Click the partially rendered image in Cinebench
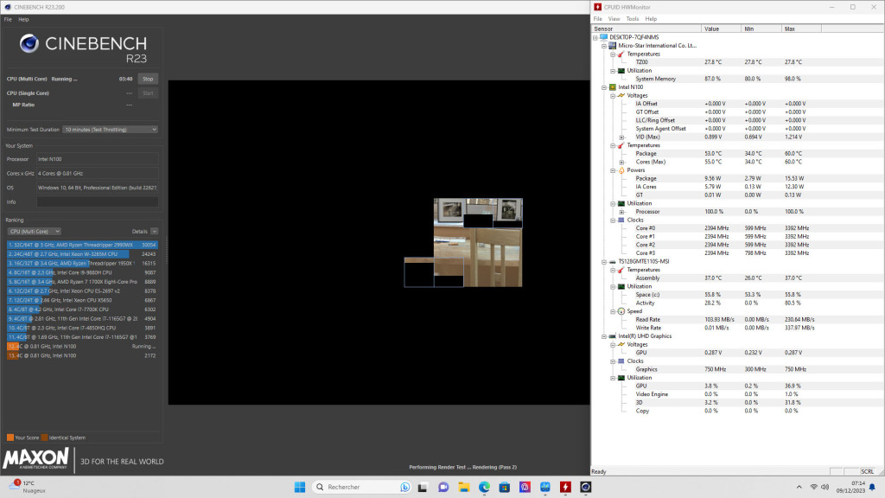This screenshot has width=885, height=498. (463, 243)
